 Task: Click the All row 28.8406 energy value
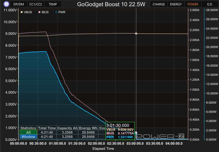(x=88, y=132)
